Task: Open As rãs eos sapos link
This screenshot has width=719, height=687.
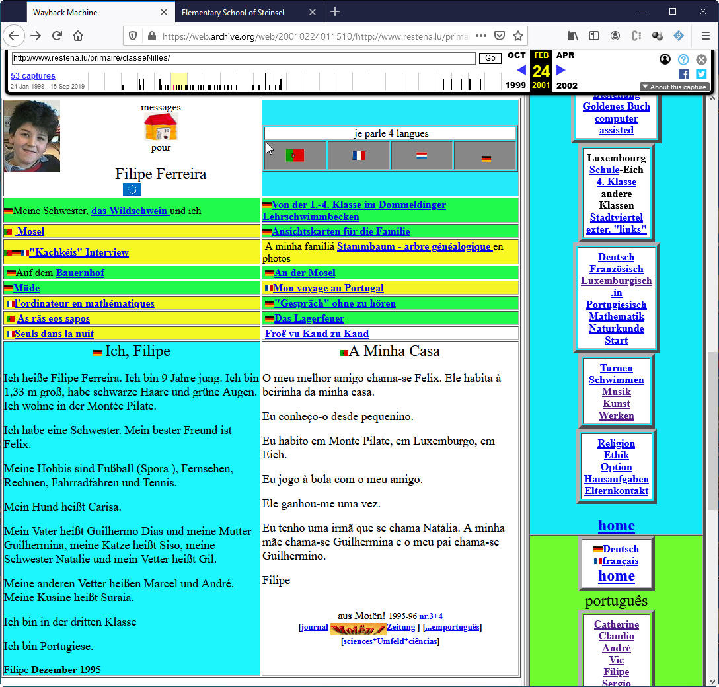Action: (54, 318)
